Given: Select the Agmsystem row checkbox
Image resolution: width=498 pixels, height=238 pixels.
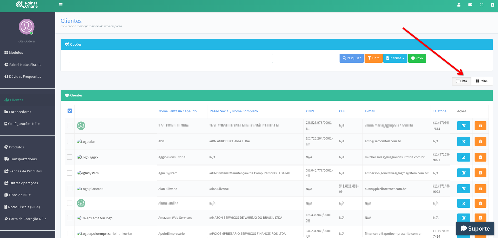Looking at the screenshot, I should (x=70, y=173).
